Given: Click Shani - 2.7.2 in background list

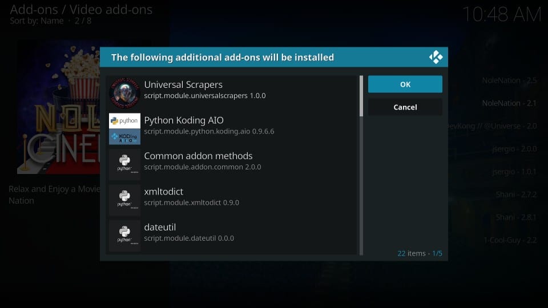Looking at the screenshot, I should pos(516,194).
